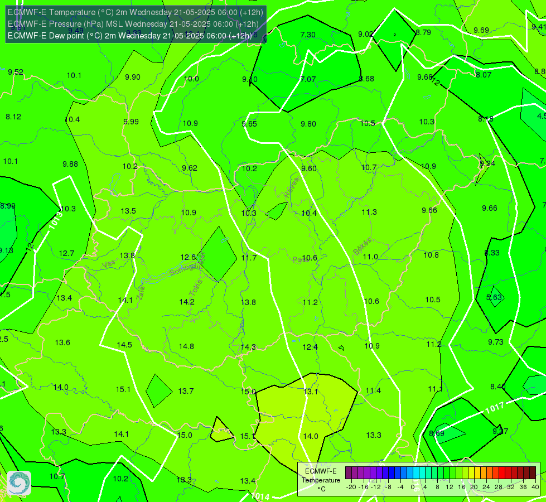Click the 7.07 temperature value
The width and height of the screenshot is (546, 502).
point(308,79)
